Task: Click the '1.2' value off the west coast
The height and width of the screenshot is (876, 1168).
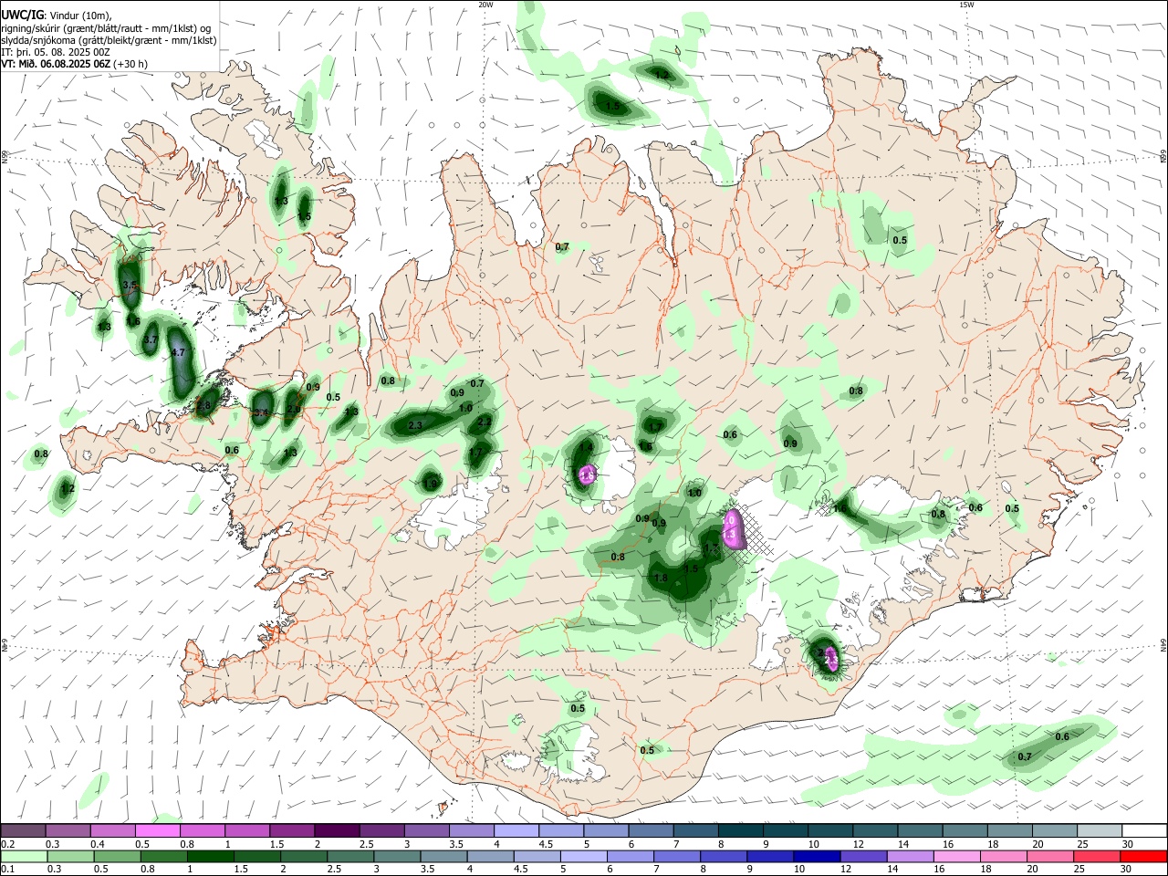Action: 66,489
